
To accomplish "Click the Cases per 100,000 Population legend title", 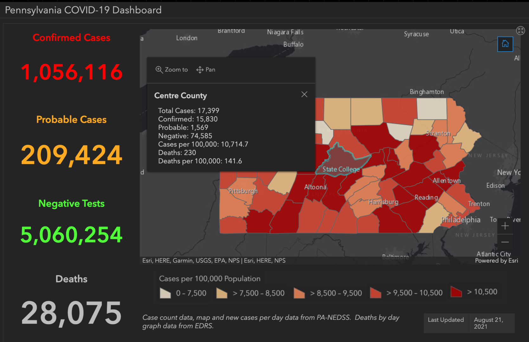I will pos(210,279).
